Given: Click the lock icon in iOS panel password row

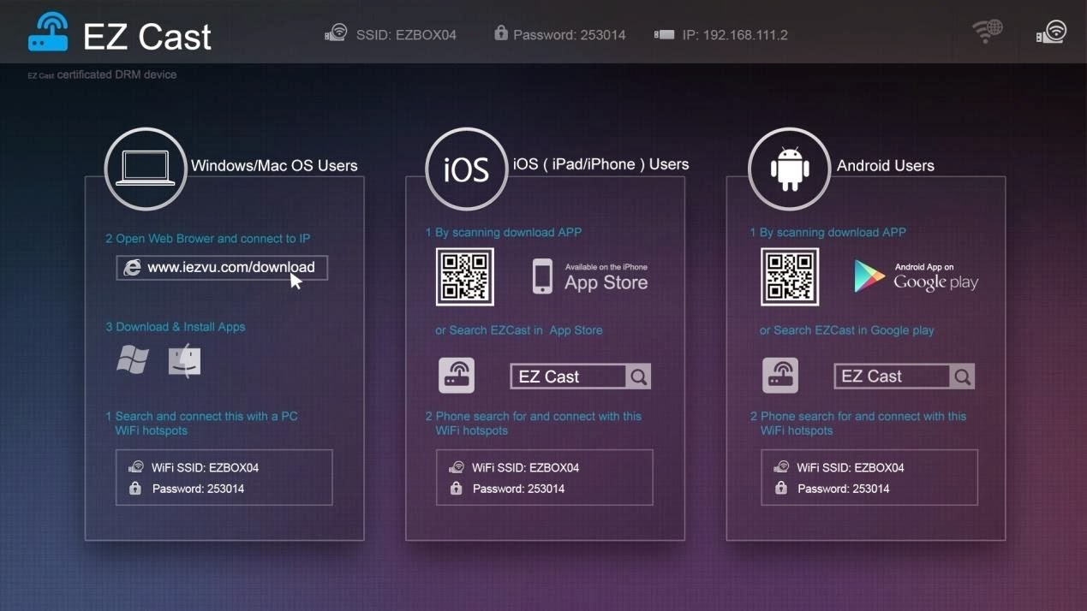Looking at the screenshot, I should click(x=456, y=488).
